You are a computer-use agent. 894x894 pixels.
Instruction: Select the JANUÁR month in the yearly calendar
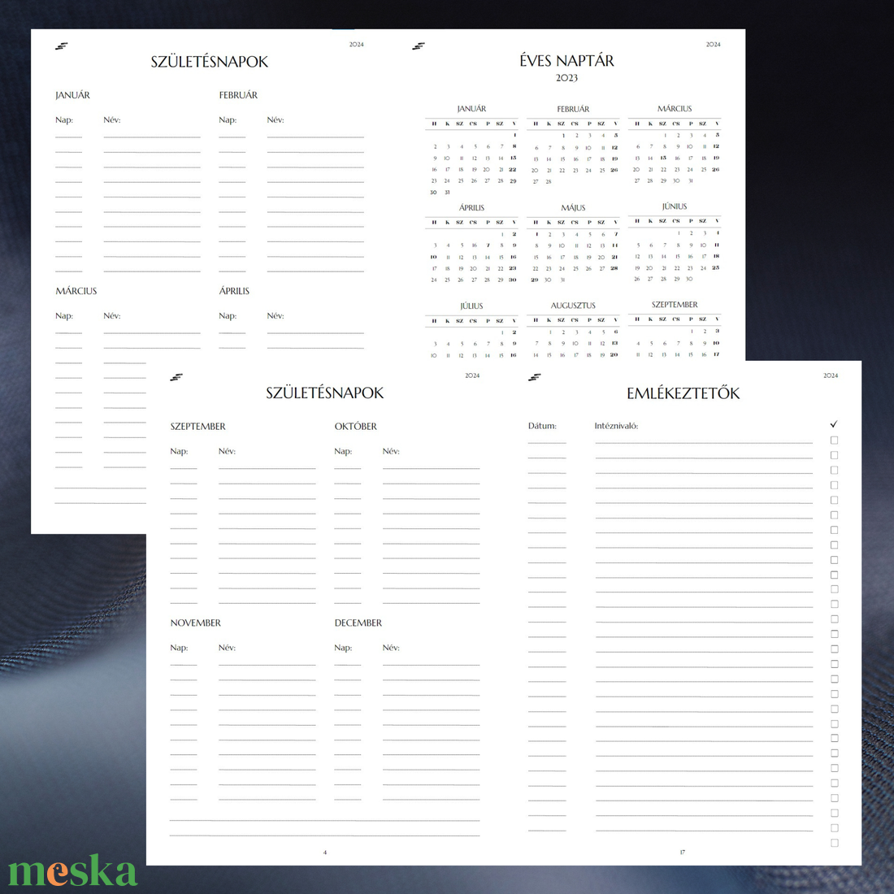coord(471,109)
